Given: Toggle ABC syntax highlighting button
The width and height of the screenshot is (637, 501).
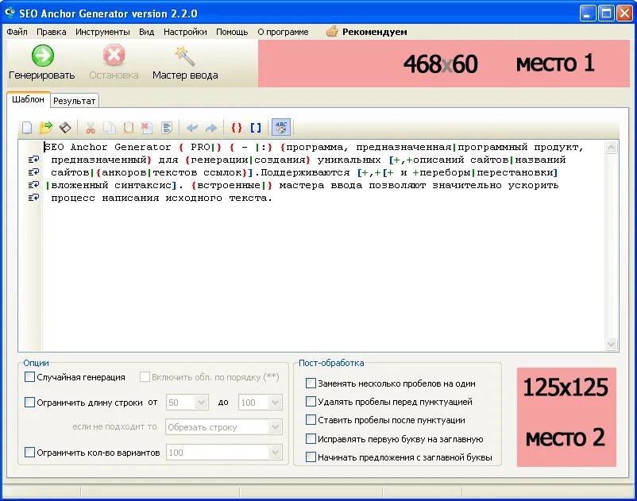Looking at the screenshot, I should 281,128.
